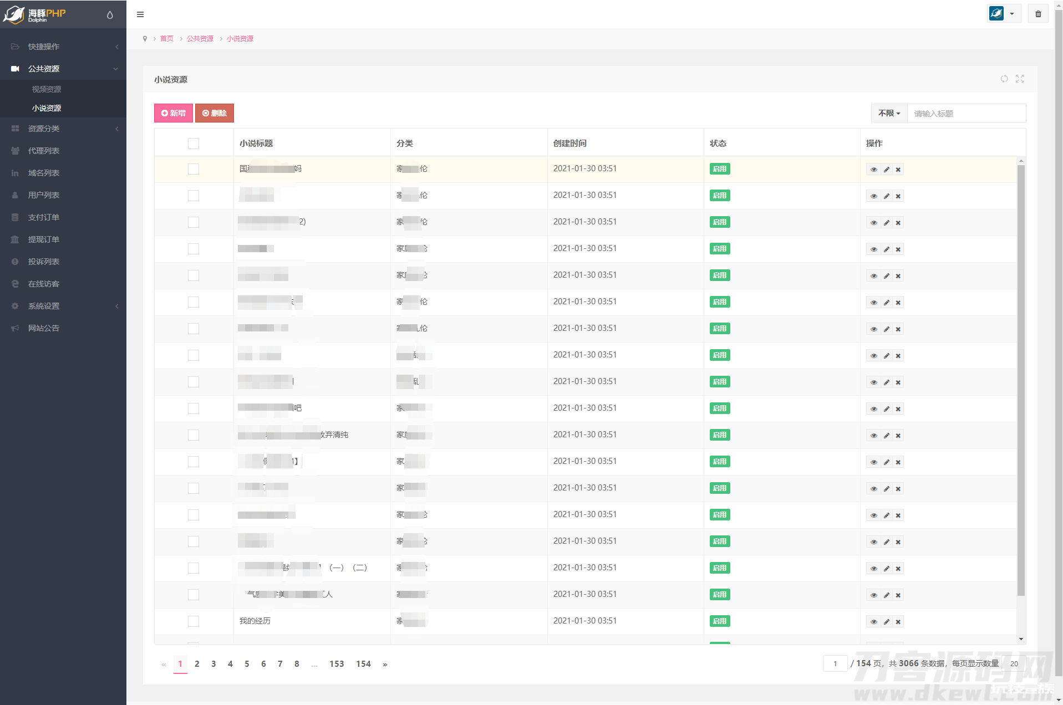
Task: View the row ending with 放弃清纯
Action: [874, 436]
